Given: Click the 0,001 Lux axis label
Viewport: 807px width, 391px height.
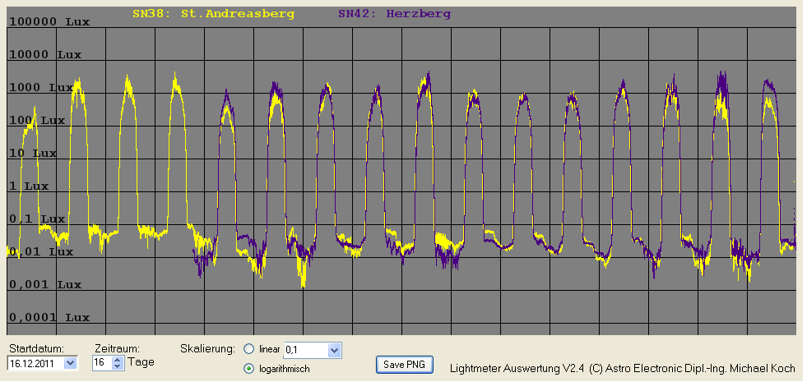Looking at the screenshot, I should pyautogui.click(x=44, y=285).
